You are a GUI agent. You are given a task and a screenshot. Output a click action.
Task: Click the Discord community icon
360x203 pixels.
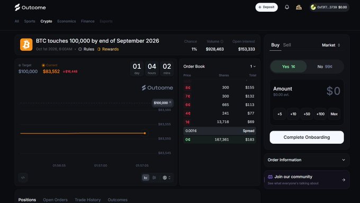[270, 177]
